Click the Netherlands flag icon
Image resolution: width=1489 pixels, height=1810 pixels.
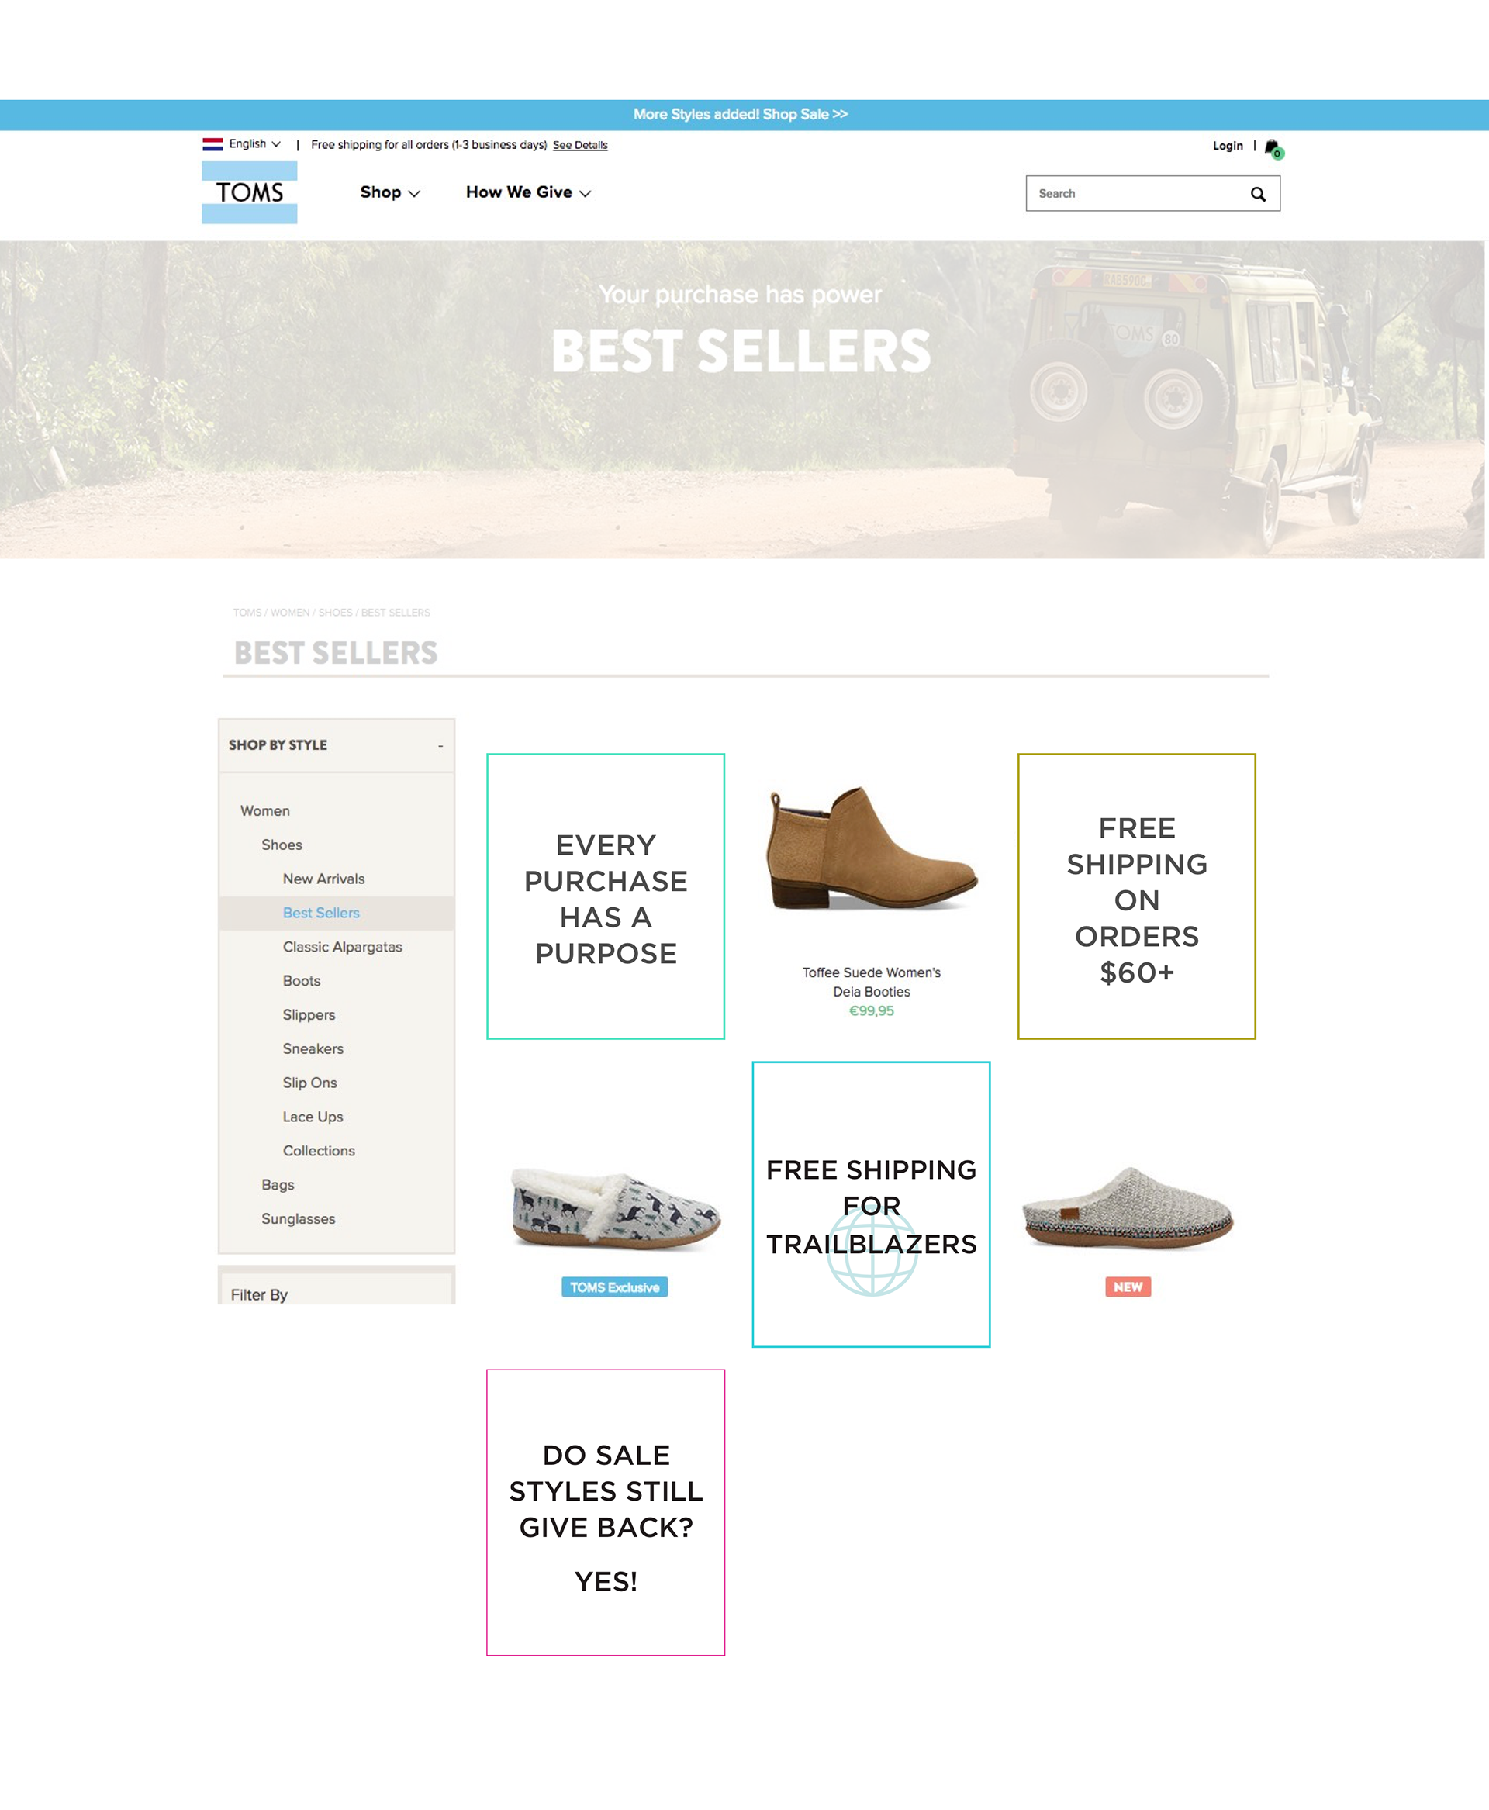pos(212,144)
